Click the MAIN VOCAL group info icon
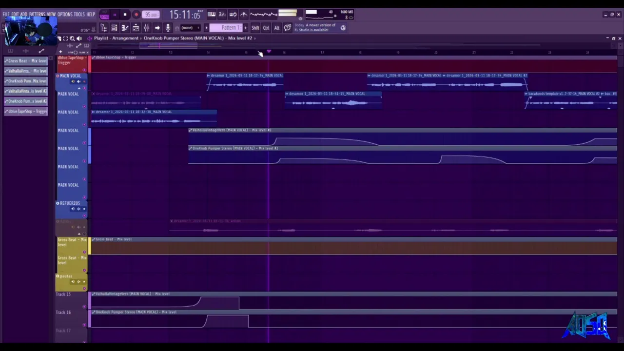 coord(58,76)
